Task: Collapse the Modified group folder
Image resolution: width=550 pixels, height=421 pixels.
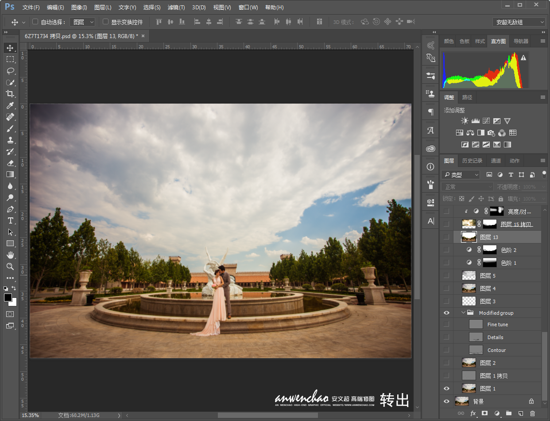Action: (464, 313)
